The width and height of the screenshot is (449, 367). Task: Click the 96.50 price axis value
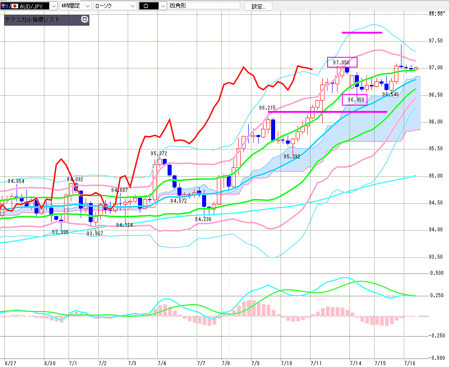[x=436, y=95]
